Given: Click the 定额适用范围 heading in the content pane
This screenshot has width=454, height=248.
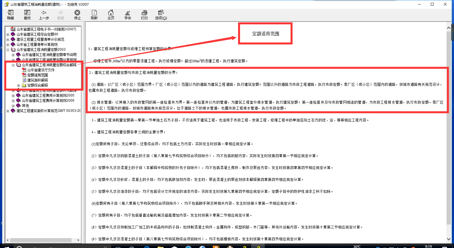Looking at the screenshot, I should [x=266, y=34].
